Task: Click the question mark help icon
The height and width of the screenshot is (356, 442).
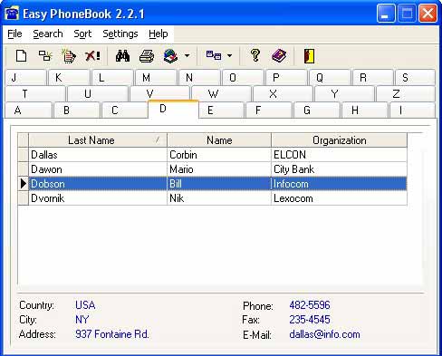Action: 255,56
